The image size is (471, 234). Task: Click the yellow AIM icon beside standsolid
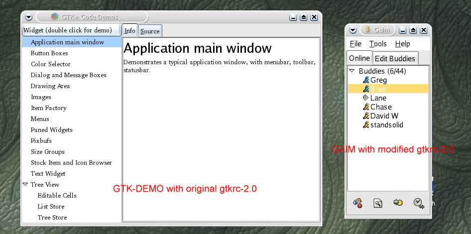pyautogui.click(x=366, y=124)
